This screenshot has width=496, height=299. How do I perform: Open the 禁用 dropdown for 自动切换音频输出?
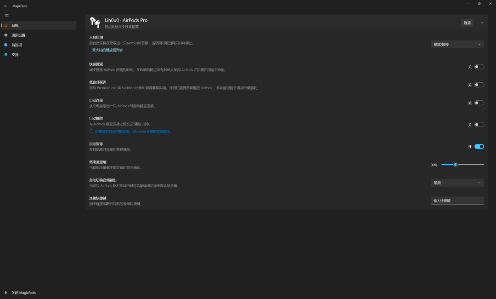tap(457, 183)
